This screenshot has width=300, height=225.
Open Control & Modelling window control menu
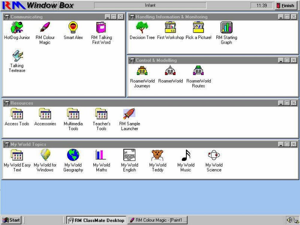(132, 60)
